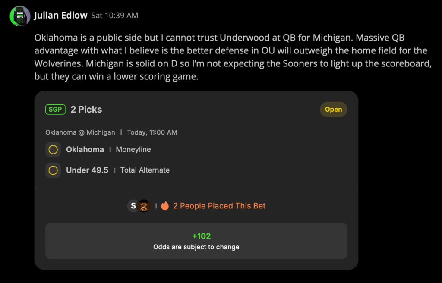
Task: Click the Today, 11:00 AM game time
Action: point(152,132)
